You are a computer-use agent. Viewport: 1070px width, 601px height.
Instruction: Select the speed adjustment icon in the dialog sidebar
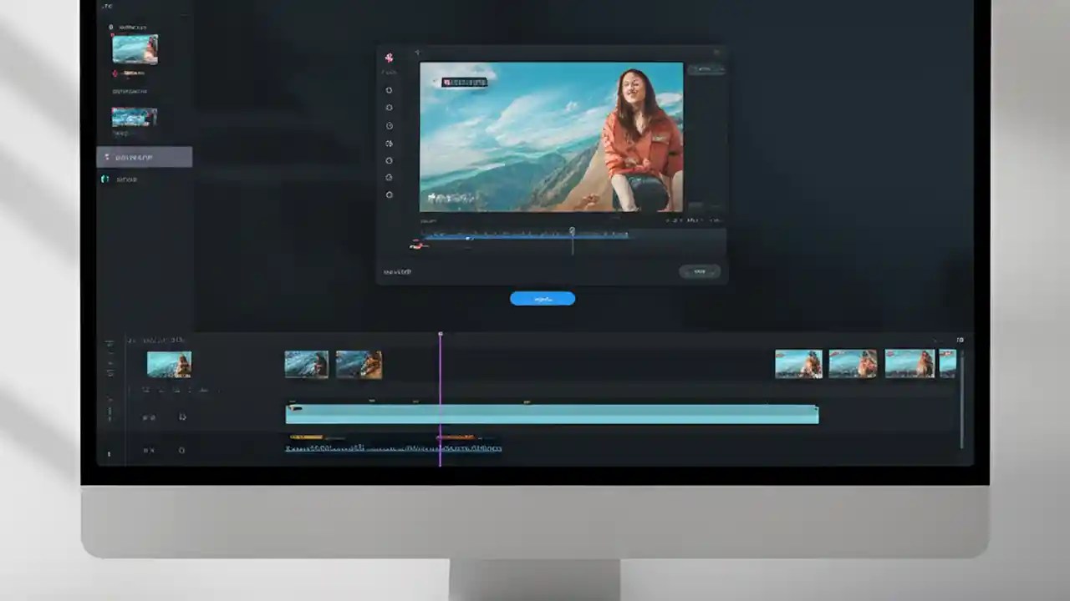point(389,125)
